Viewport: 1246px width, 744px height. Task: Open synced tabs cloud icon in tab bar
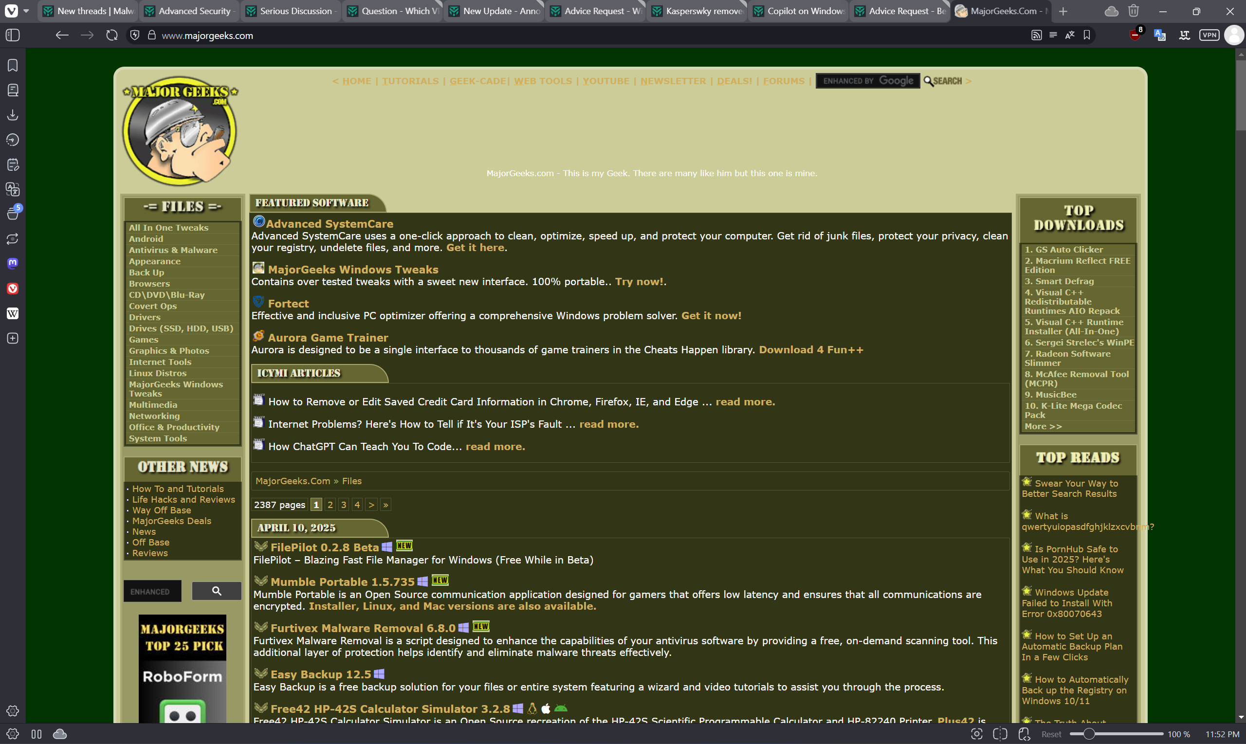[1111, 11]
